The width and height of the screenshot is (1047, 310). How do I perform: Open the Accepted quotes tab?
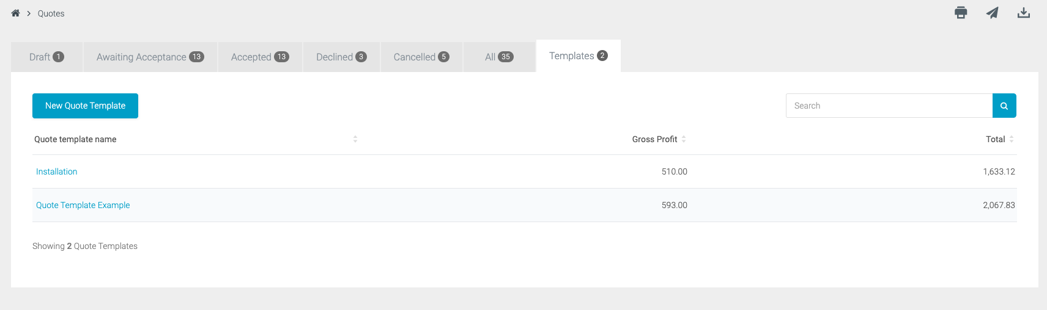pyautogui.click(x=260, y=57)
